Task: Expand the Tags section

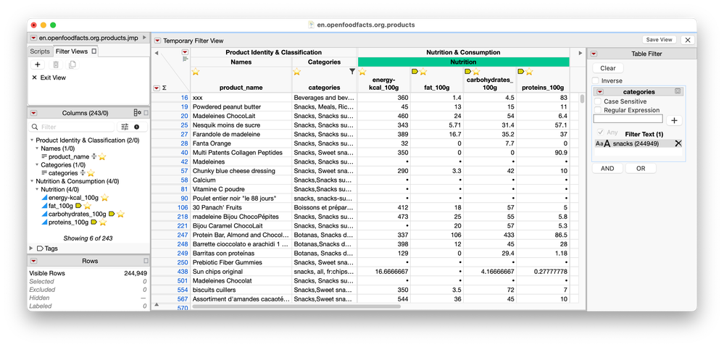Action: click(x=31, y=248)
